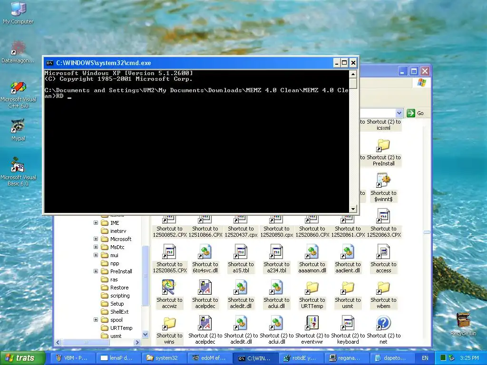Screen dimensions: 487x365
Task: Expand the PreInstall folder tree node
Action: pos(96,271)
